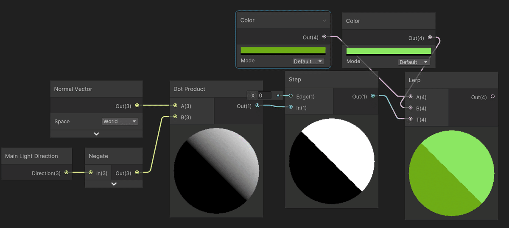Viewport: 509px width, 228px height.
Task: Select the highlighted left Color node title
Action: 247,20
